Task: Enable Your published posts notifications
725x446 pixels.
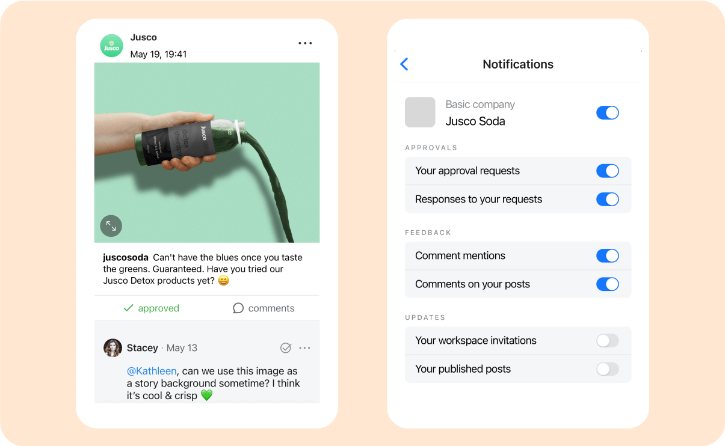Action: click(607, 369)
